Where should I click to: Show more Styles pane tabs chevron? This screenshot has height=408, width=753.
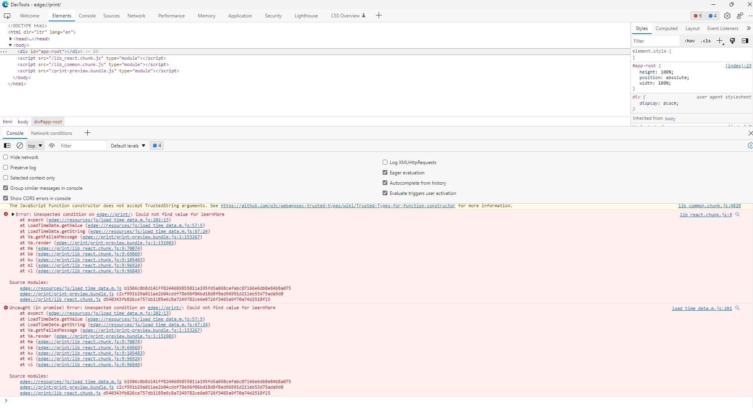[x=748, y=28]
